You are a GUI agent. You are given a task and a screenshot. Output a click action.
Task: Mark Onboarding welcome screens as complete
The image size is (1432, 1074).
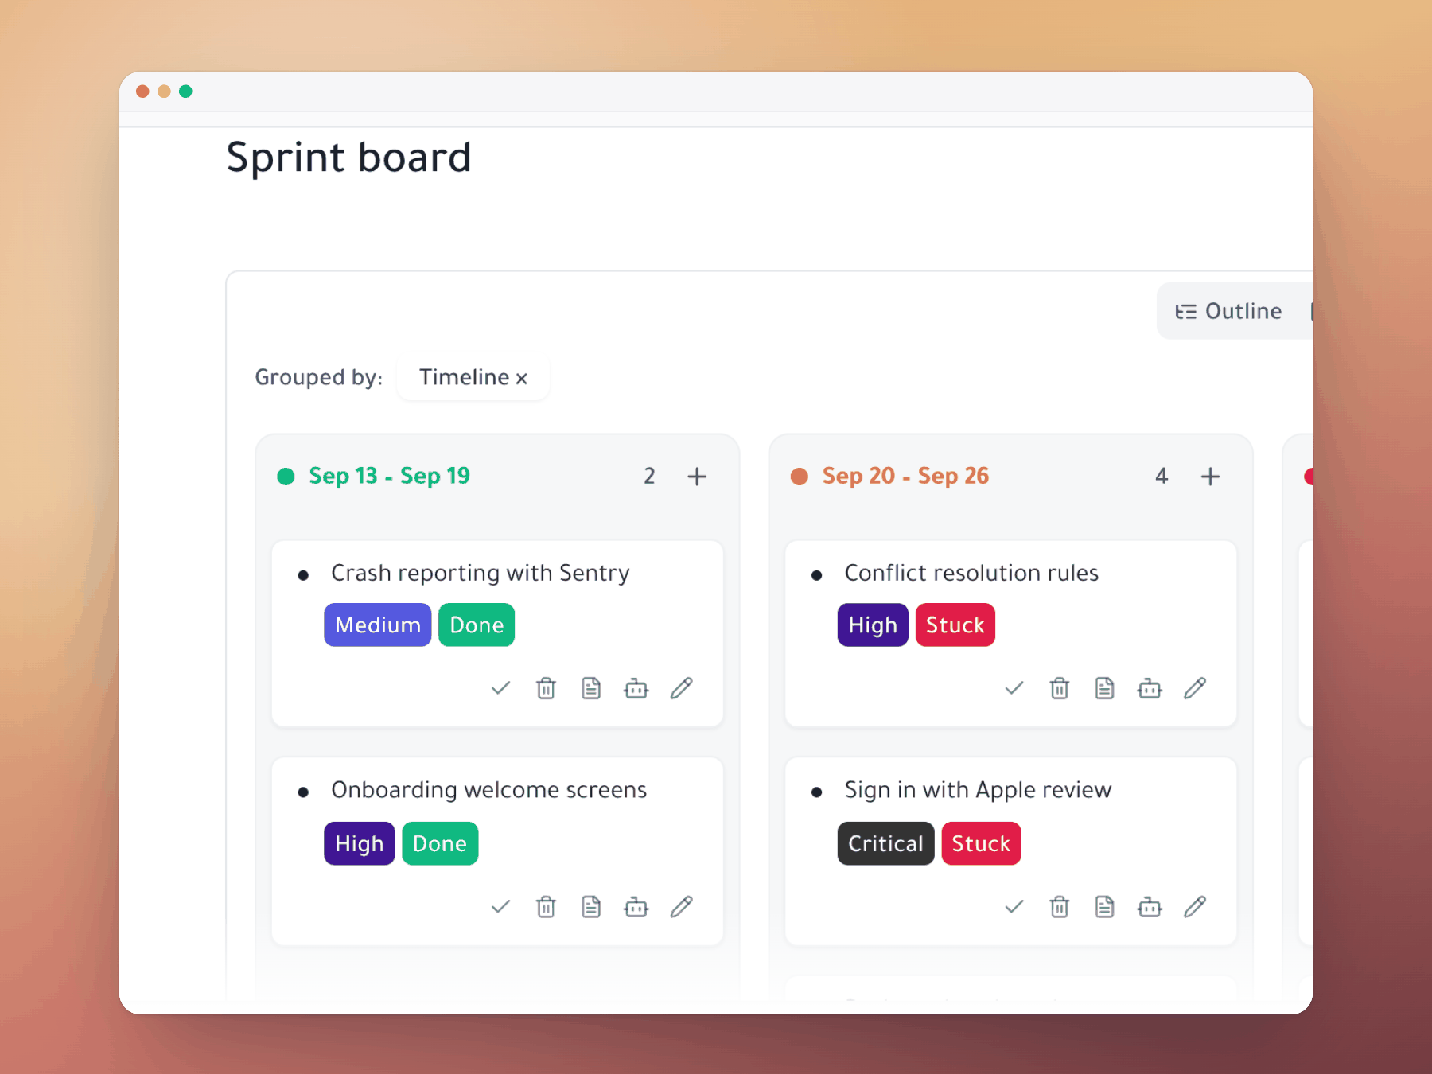click(x=500, y=906)
